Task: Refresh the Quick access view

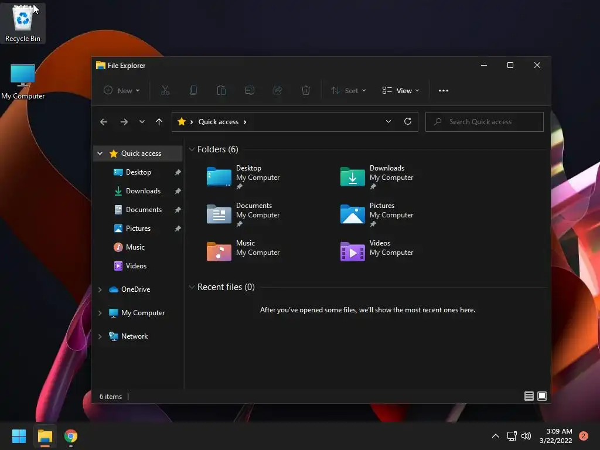Action: click(x=408, y=121)
